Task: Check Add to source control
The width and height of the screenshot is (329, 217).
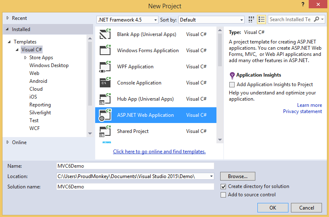Action: 223,195
